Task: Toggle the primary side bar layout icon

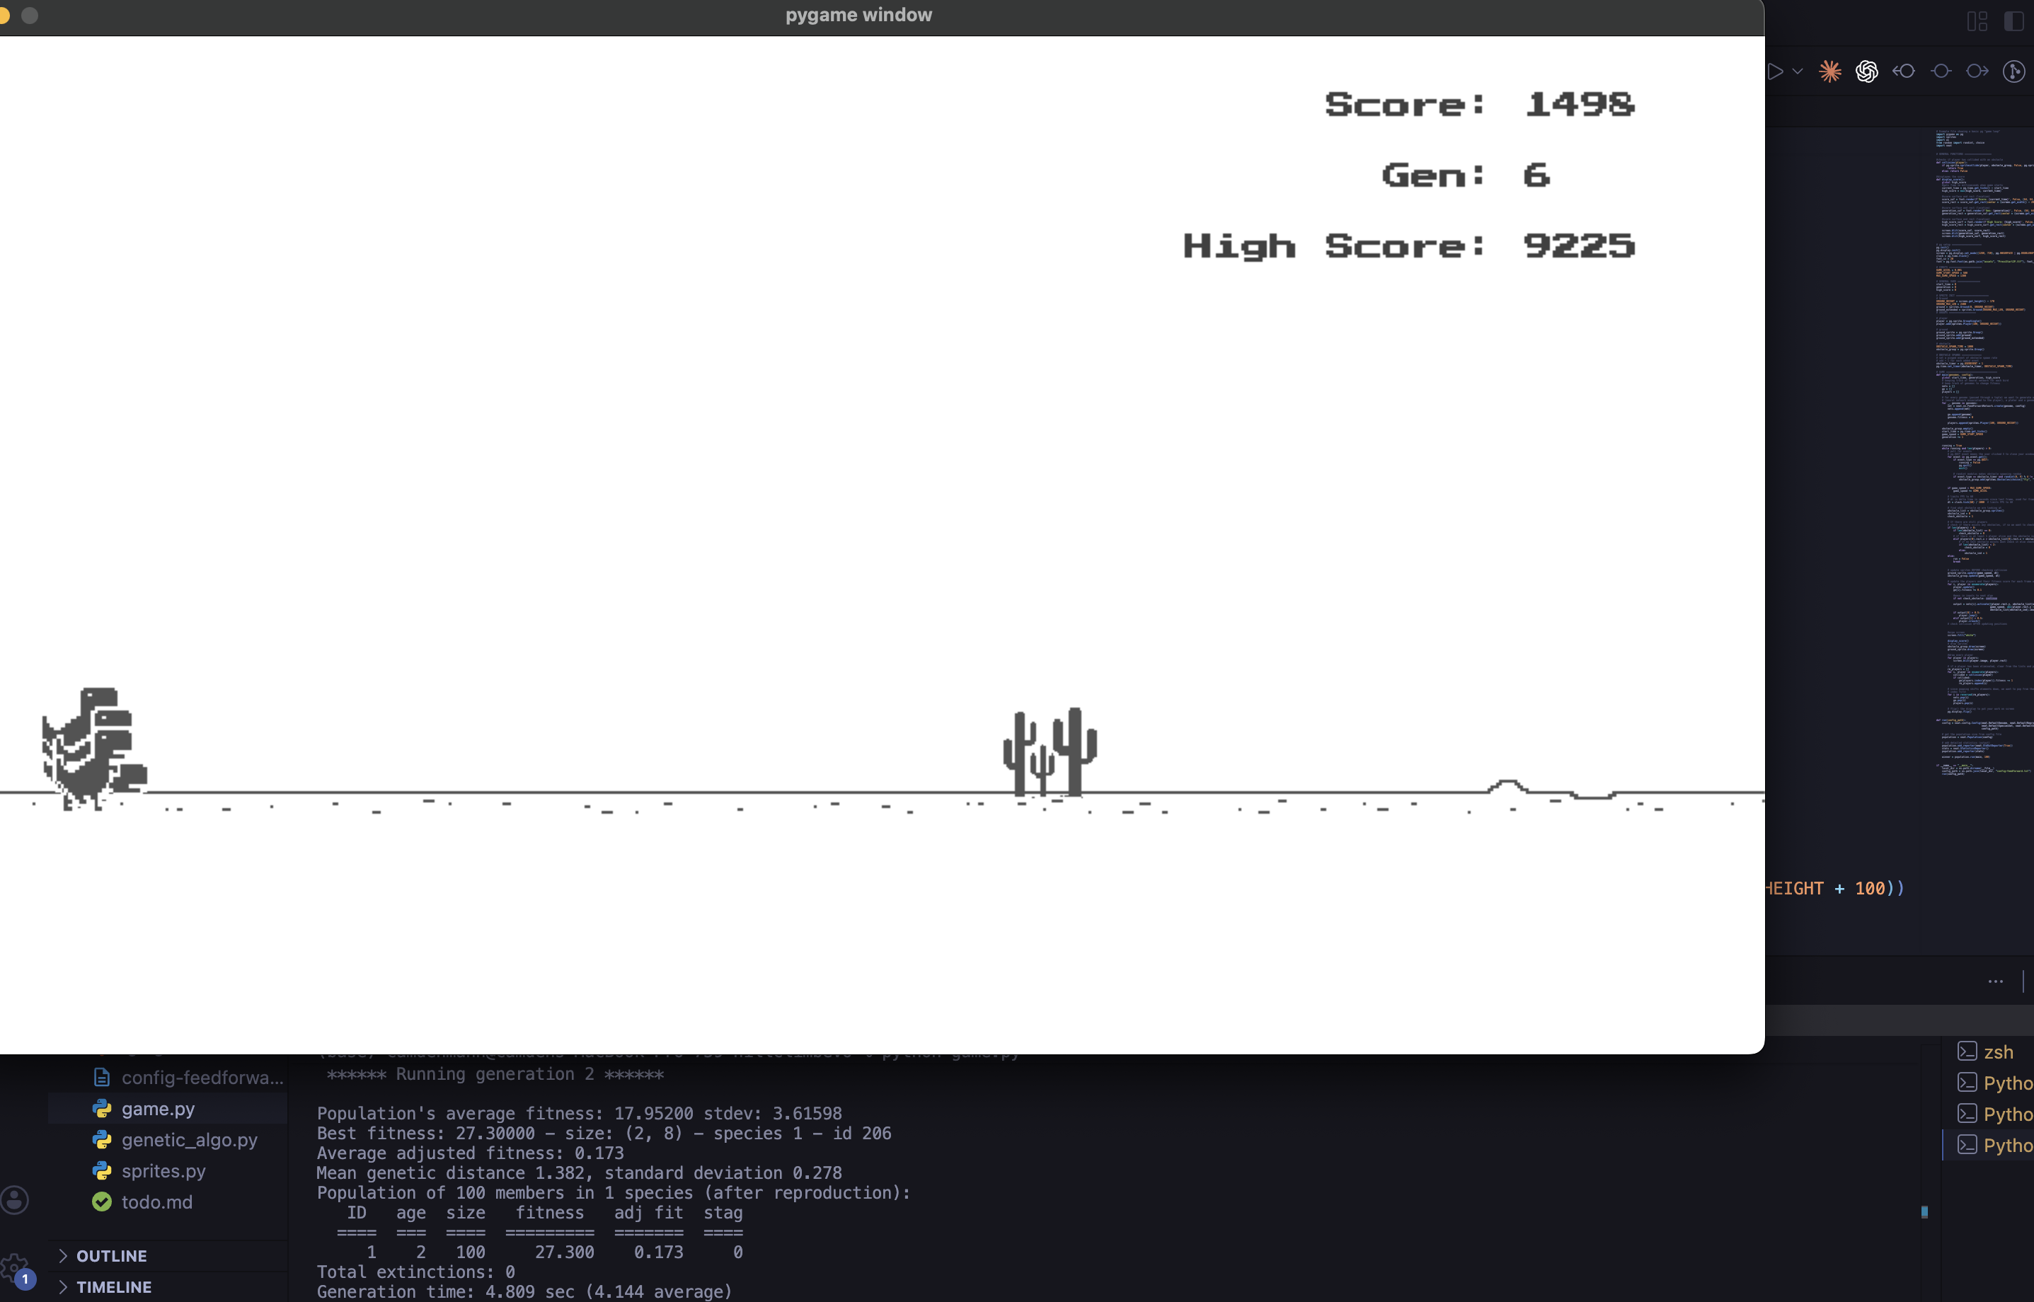Action: [x=2013, y=21]
